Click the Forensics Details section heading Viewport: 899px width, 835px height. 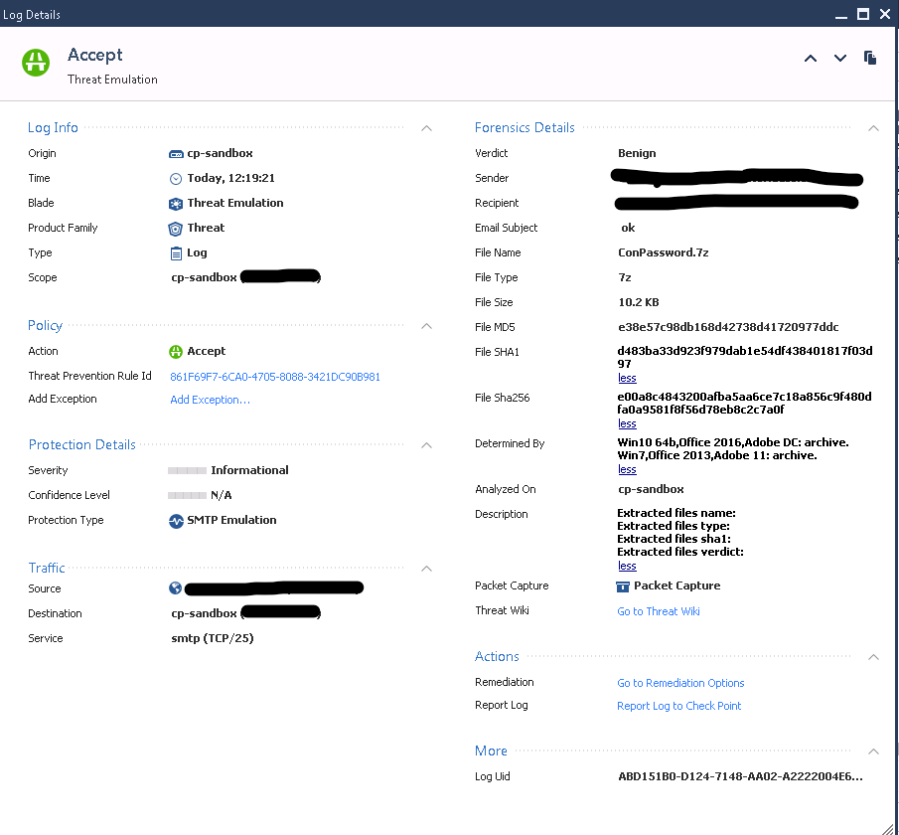[524, 128]
